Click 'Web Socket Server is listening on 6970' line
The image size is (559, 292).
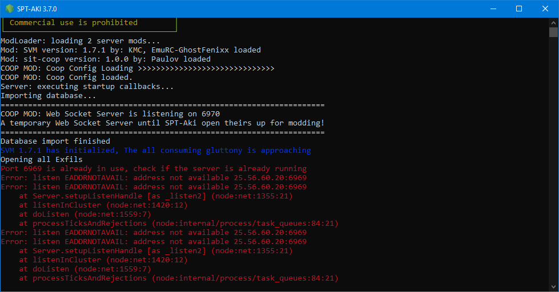[110, 114]
